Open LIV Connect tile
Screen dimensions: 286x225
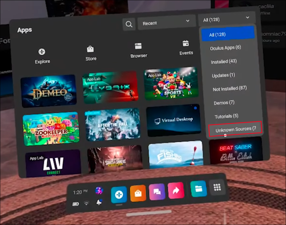pyautogui.click(x=53, y=163)
